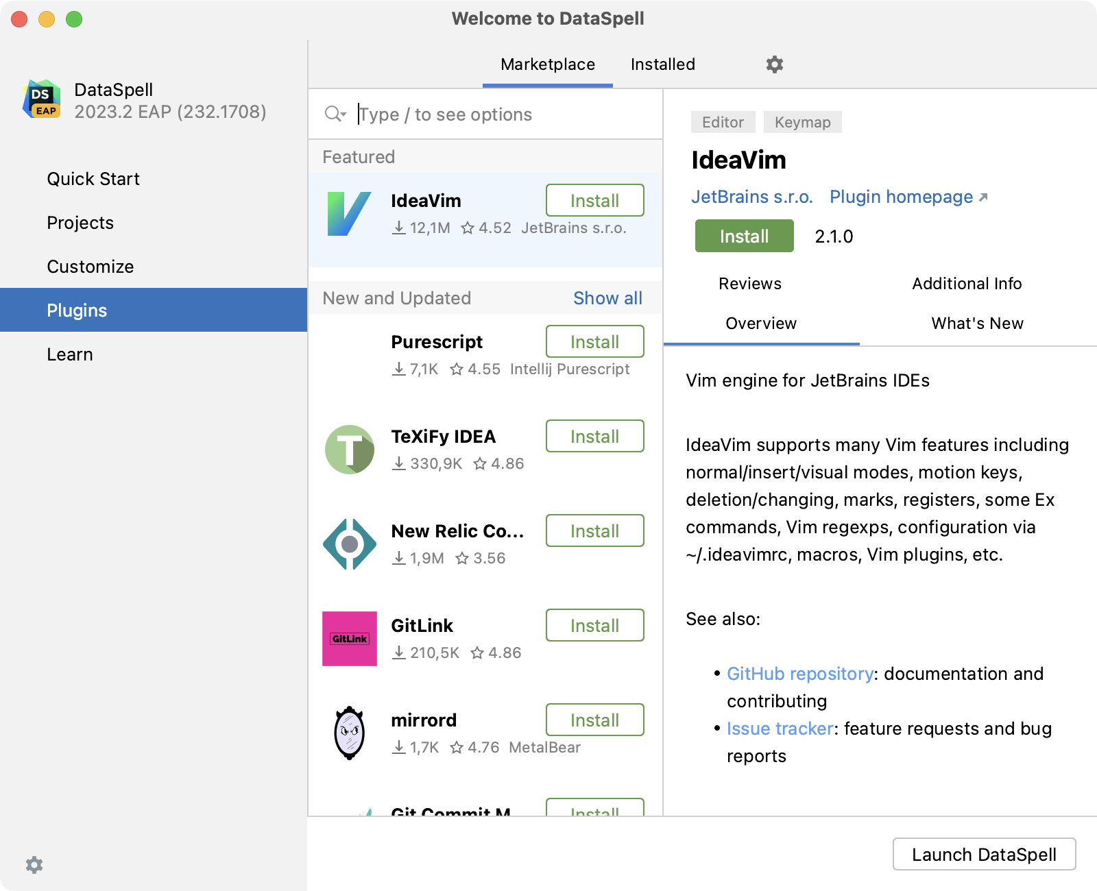Click the IdeaVim title in details pane

[x=738, y=160]
